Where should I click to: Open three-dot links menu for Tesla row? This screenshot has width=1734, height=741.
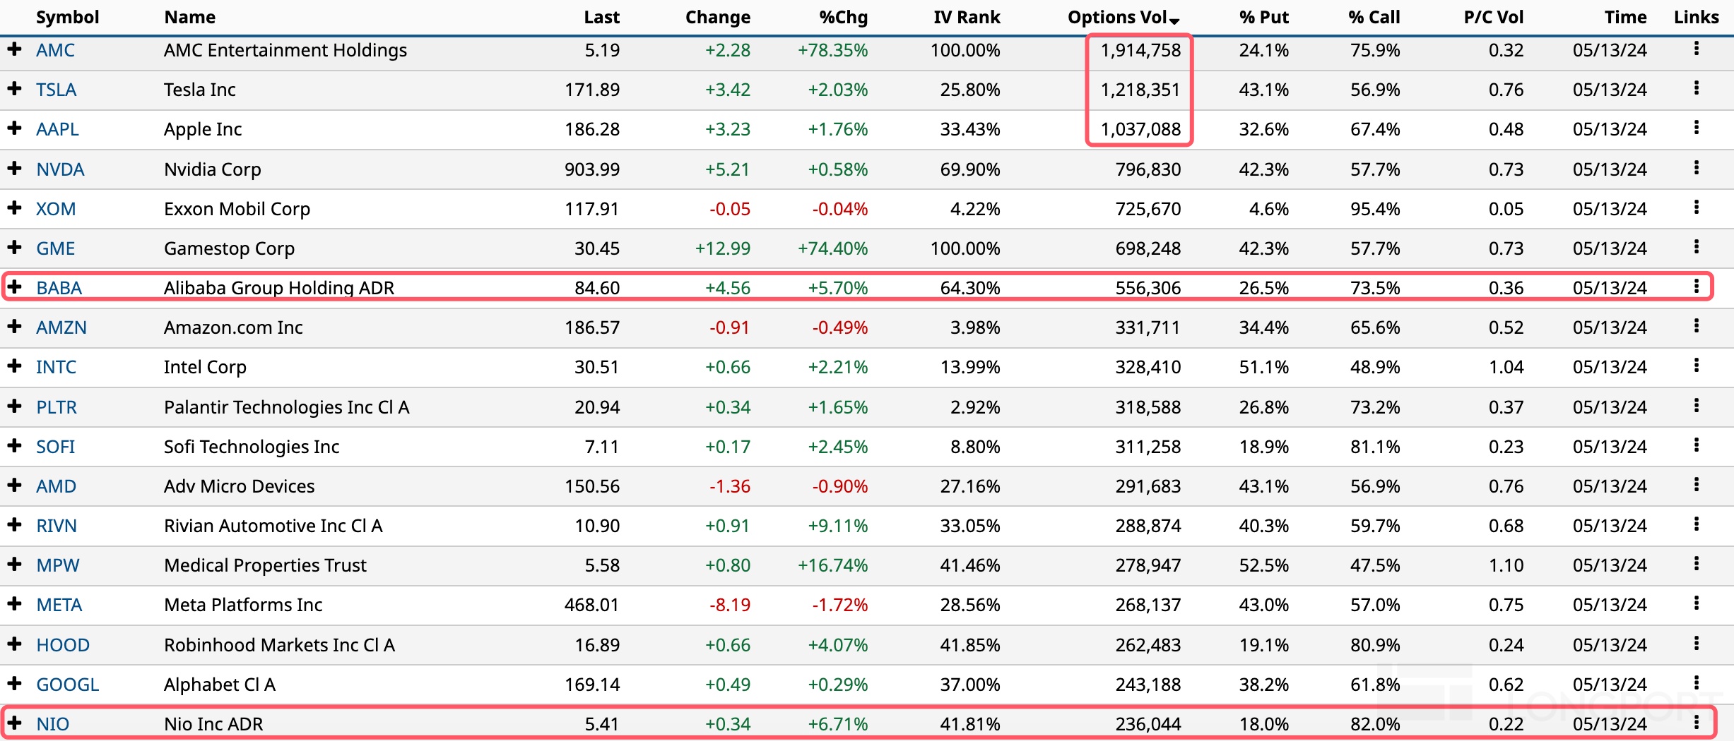[1696, 89]
